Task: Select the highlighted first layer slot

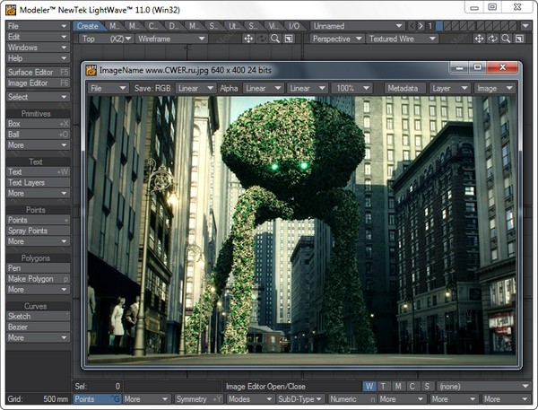Action: [x=438, y=26]
